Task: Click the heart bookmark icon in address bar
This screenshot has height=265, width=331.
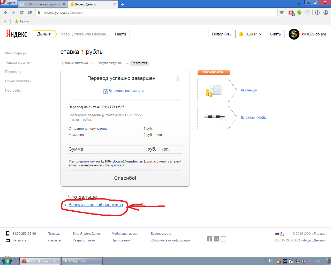Action: point(281,12)
